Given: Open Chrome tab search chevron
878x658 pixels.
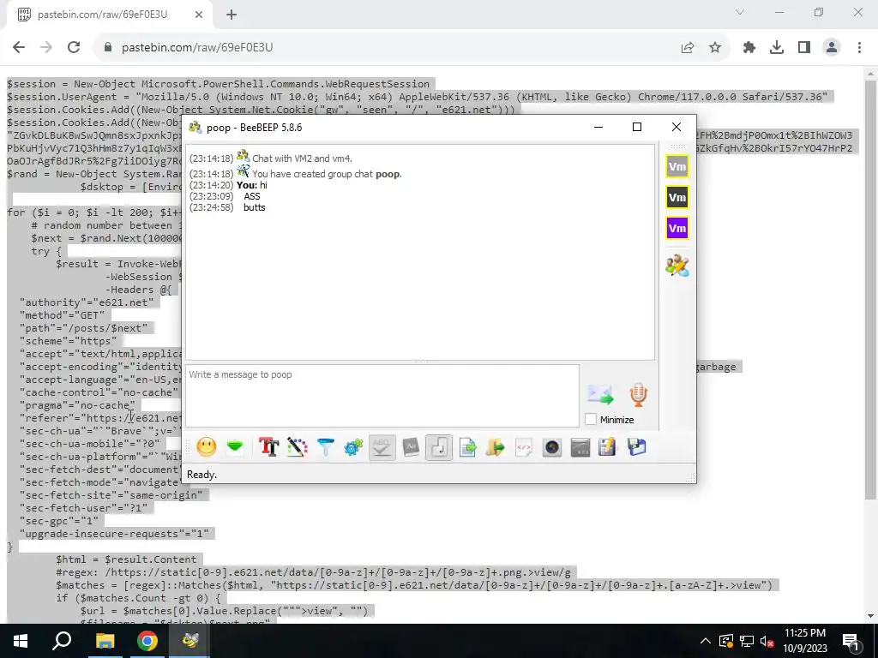Looking at the screenshot, I should coord(740,12).
